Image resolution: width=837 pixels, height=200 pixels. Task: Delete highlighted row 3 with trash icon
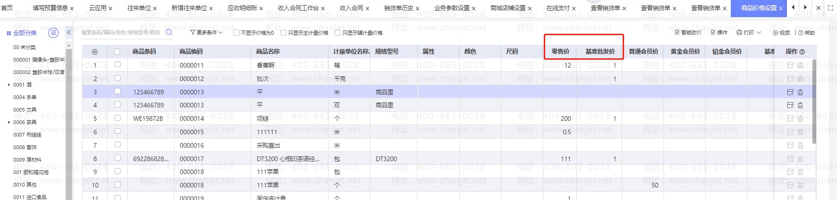coord(800,92)
